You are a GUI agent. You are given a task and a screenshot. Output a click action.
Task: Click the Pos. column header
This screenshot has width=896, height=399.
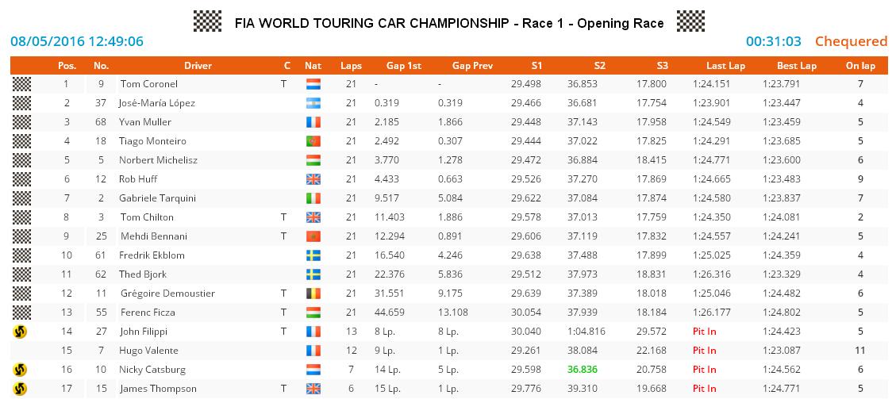(67, 66)
